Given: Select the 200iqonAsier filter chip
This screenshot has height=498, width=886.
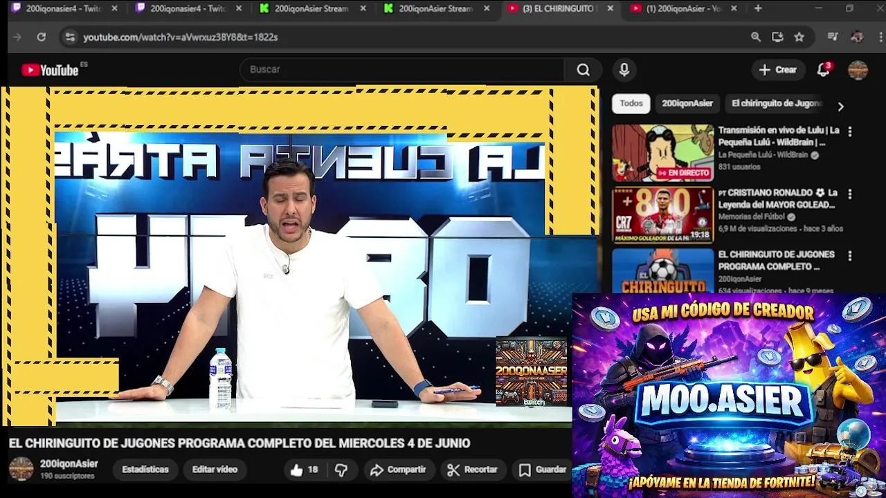Looking at the screenshot, I should pos(687,104).
